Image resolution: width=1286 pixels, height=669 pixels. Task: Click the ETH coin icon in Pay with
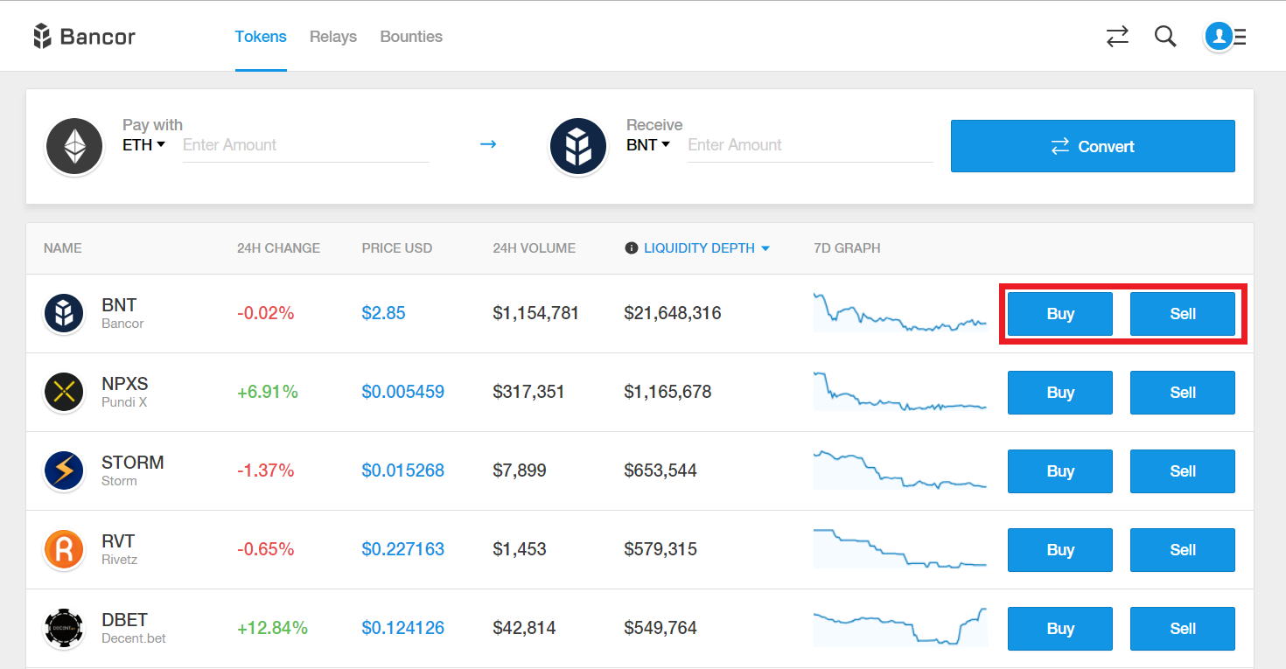click(x=74, y=146)
